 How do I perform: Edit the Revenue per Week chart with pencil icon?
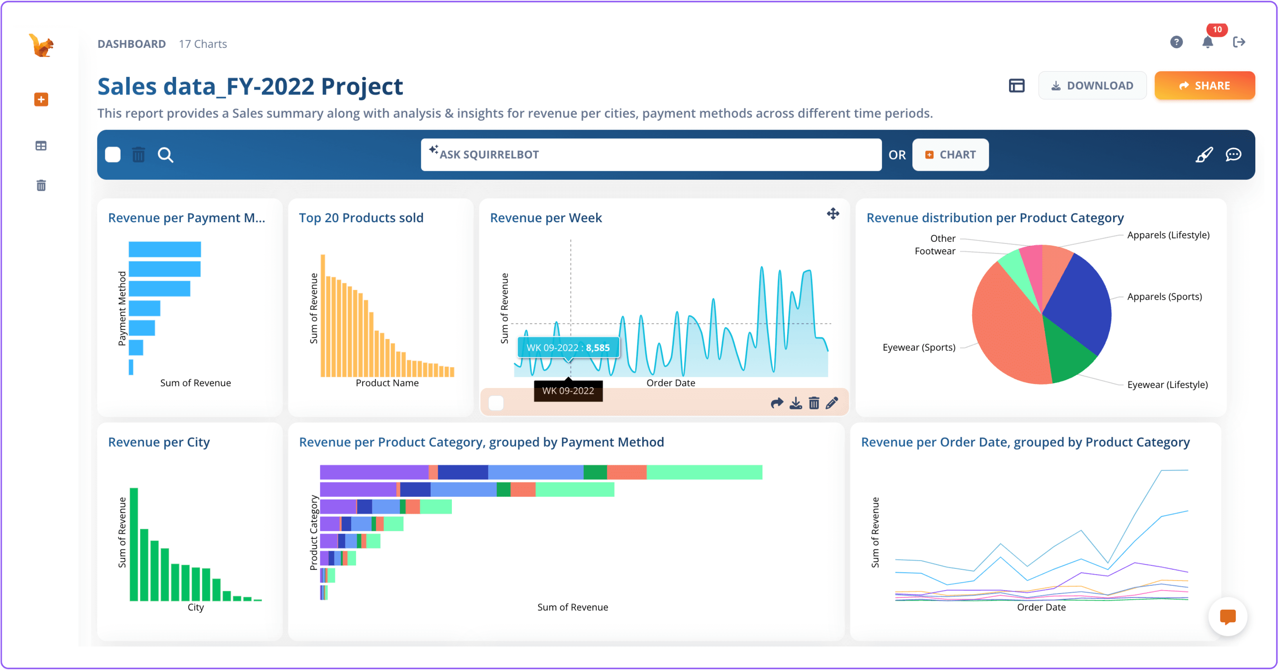click(832, 403)
